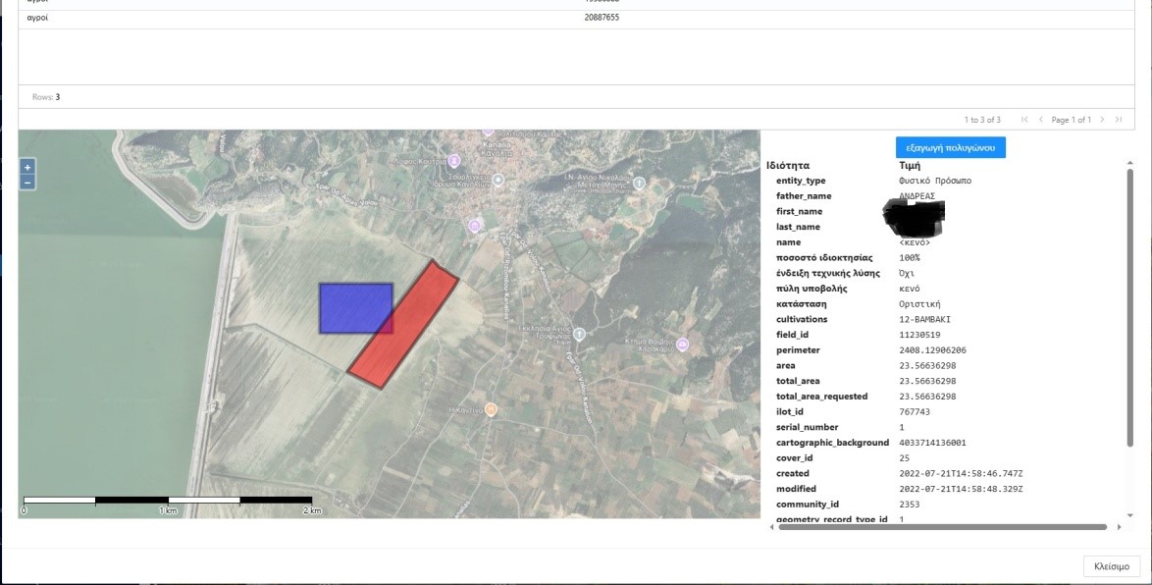Go to first page of table
Viewport: 1152px width, 585px height.
coord(1024,120)
